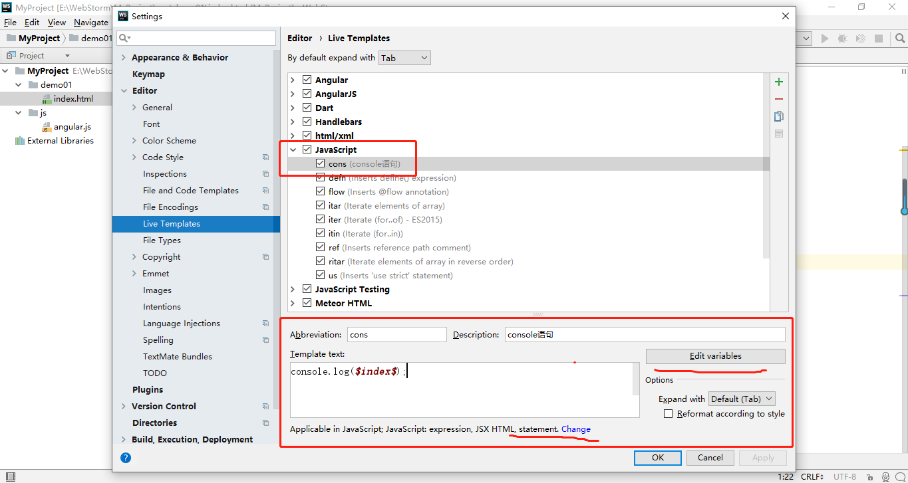Open the Navigate menu in main window
Screen dimensions: 908x483
click(x=91, y=23)
